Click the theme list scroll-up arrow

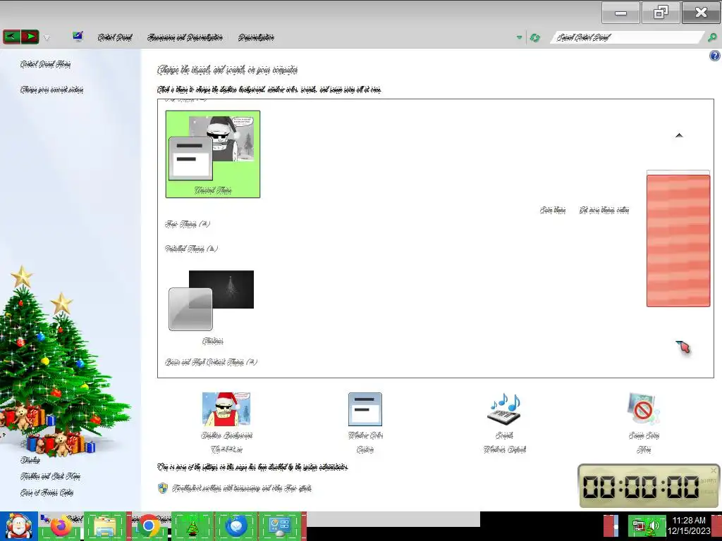679,135
